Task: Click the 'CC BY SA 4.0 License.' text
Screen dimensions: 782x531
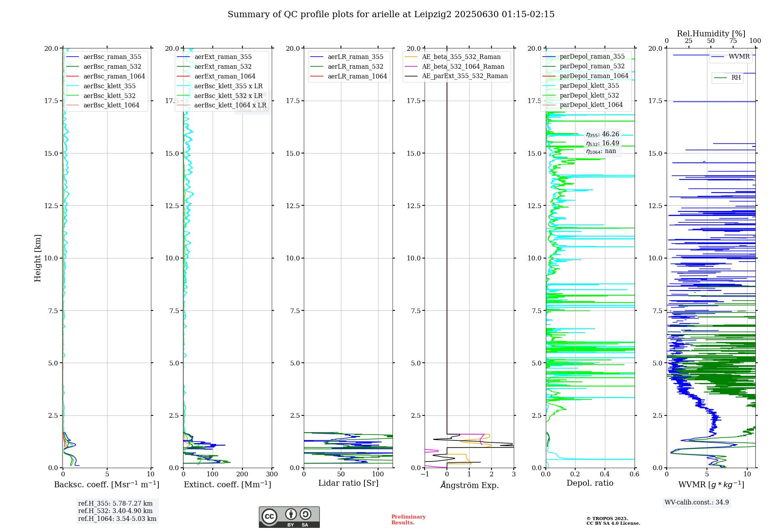Action: pos(613,524)
